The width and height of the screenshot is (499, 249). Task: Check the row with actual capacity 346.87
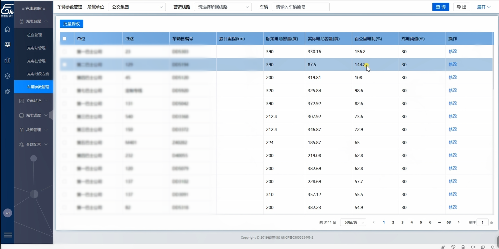tap(64, 129)
